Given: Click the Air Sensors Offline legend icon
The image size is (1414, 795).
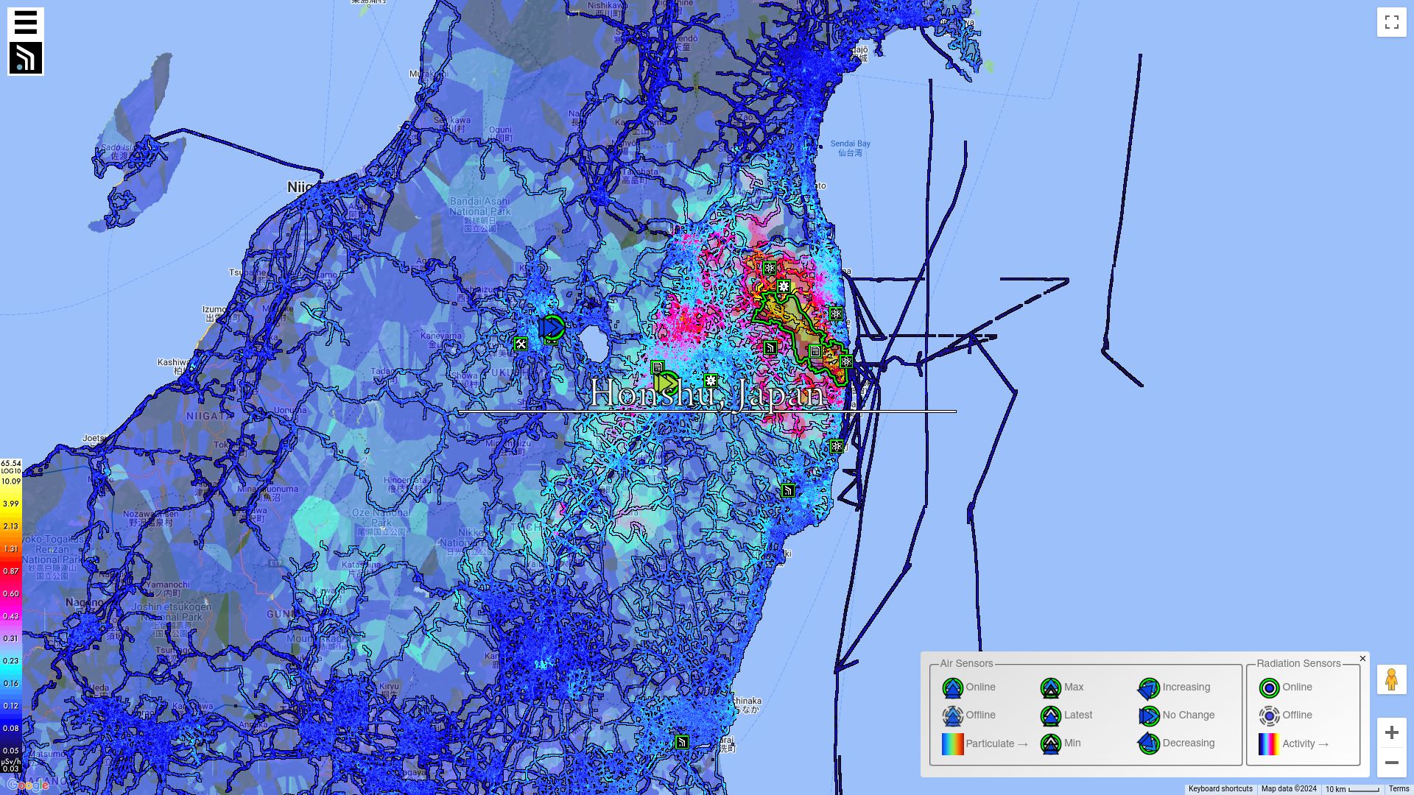Looking at the screenshot, I should click(x=953, y=716).
